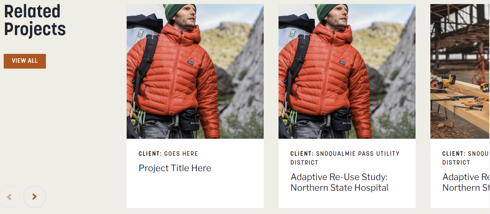Open the Project Title Here link
The image size is (490, 214).
(x=175, y=168)
